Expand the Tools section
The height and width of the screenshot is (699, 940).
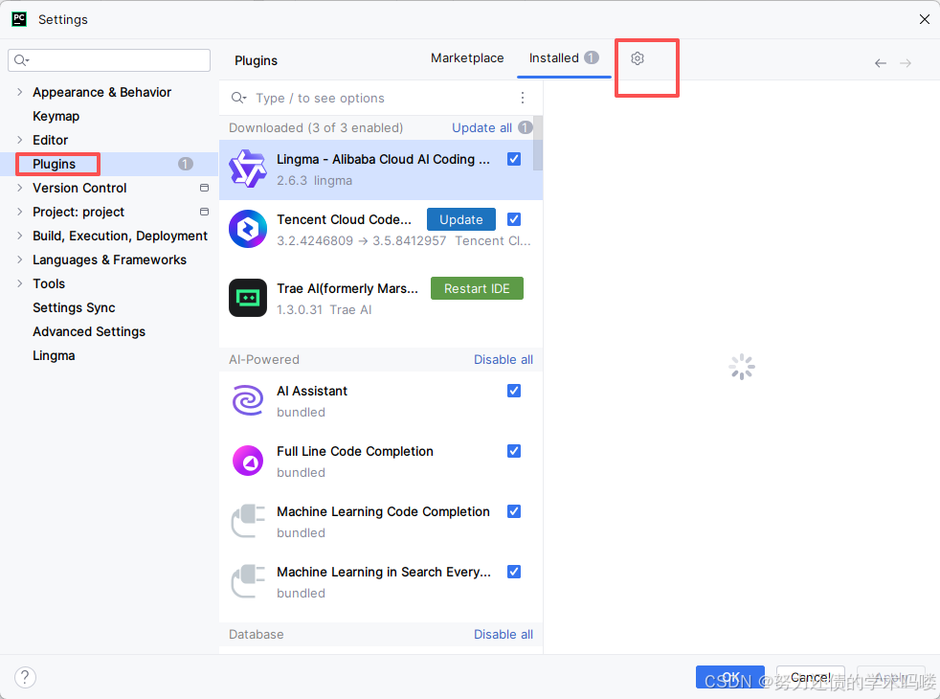pyautogui.click(x=20, y=283)
